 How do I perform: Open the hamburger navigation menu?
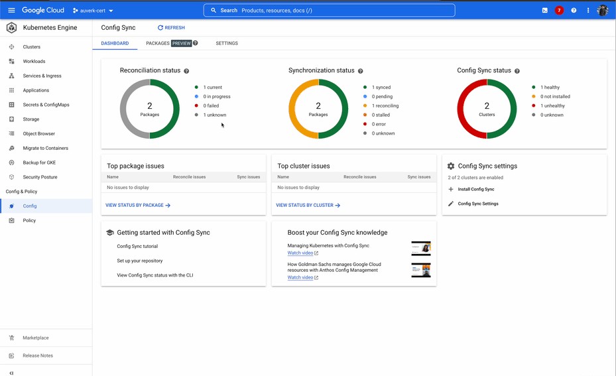(11, 10)
